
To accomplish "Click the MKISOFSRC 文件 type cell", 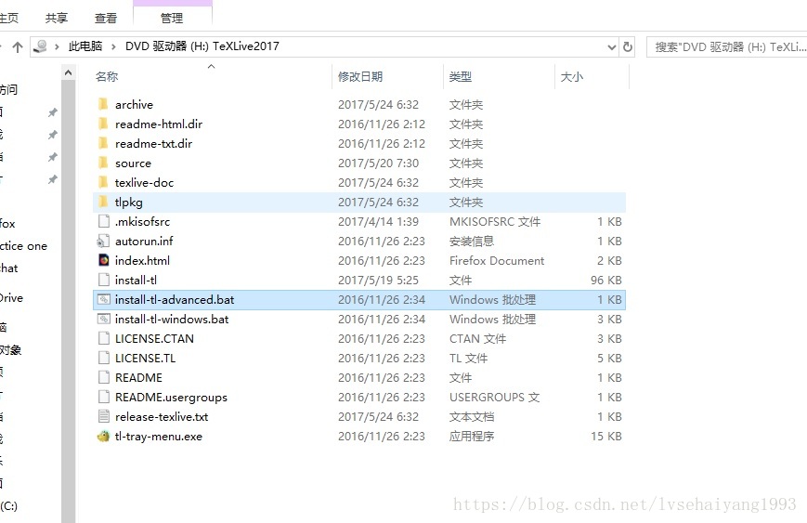I will [495, 222].
